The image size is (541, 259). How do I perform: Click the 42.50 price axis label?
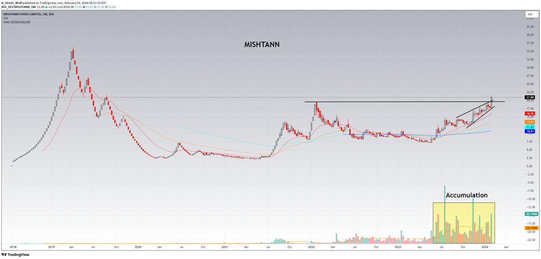point(530,27)
